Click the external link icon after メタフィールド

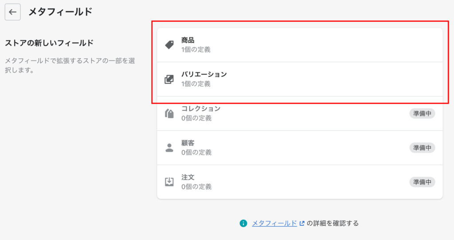coord(301,223)
